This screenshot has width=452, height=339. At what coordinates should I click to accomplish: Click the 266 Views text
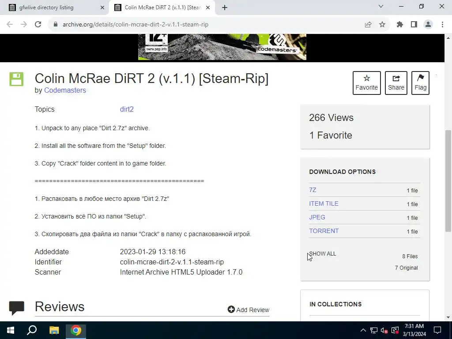click(x=331, y=117)
